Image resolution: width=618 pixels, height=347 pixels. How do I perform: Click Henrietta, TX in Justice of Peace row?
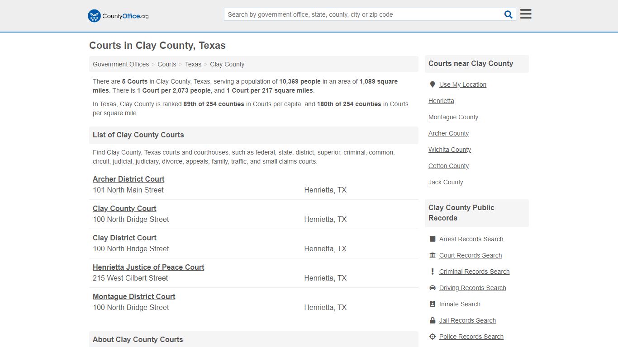click(x=325, y=278)
